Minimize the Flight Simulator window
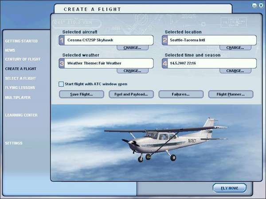 point(254,5)
